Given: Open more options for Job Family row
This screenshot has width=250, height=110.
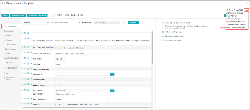Looking at the screenshot, I should 31,90.
